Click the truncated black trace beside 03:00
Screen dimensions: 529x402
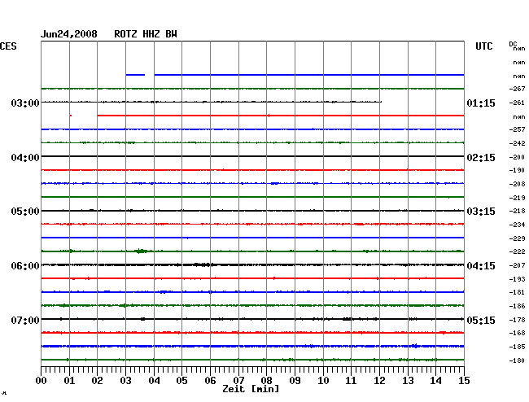pos(212,102)
